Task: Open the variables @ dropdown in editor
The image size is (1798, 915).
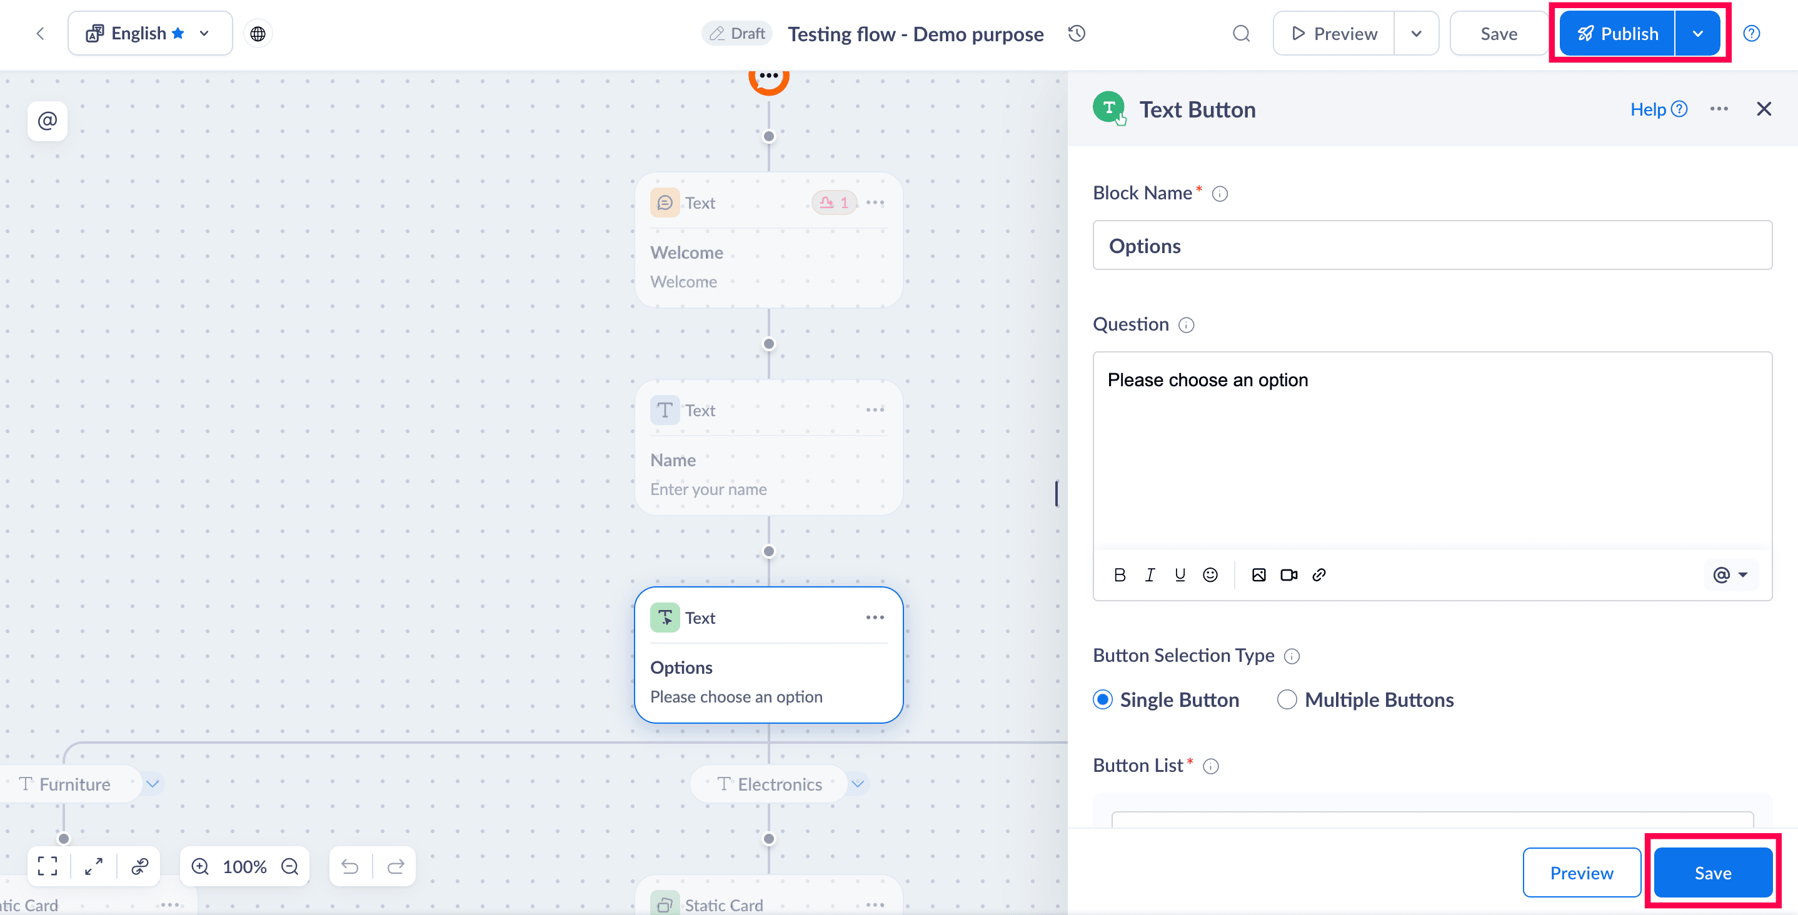Action: pyautogui.click(x=1730, y=574)
